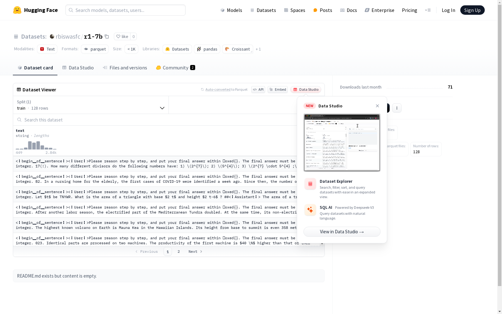Viewport: 502px width, 314px height.
Task: Close the Data Studio popup
Action: click(x=377, y=106)
